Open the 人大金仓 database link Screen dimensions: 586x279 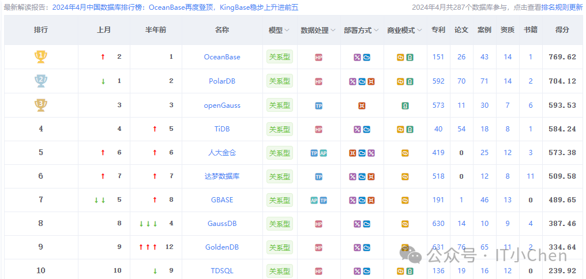pos(222,152)
